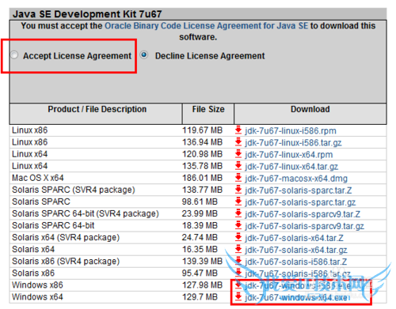The height and width of the screenshot is (309, 396).
Task: Download jdk-7u67-solaris-sparc.tar.Z file link
Action: point(299,190)
